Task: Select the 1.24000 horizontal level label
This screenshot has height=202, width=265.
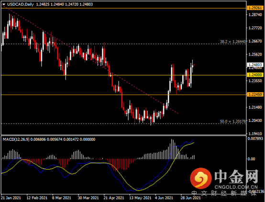Action: [x=255, y=75]
